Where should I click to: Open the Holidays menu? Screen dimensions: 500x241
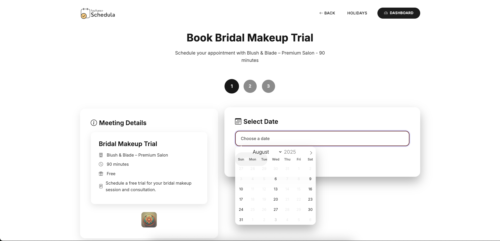[x=357, y=13]
